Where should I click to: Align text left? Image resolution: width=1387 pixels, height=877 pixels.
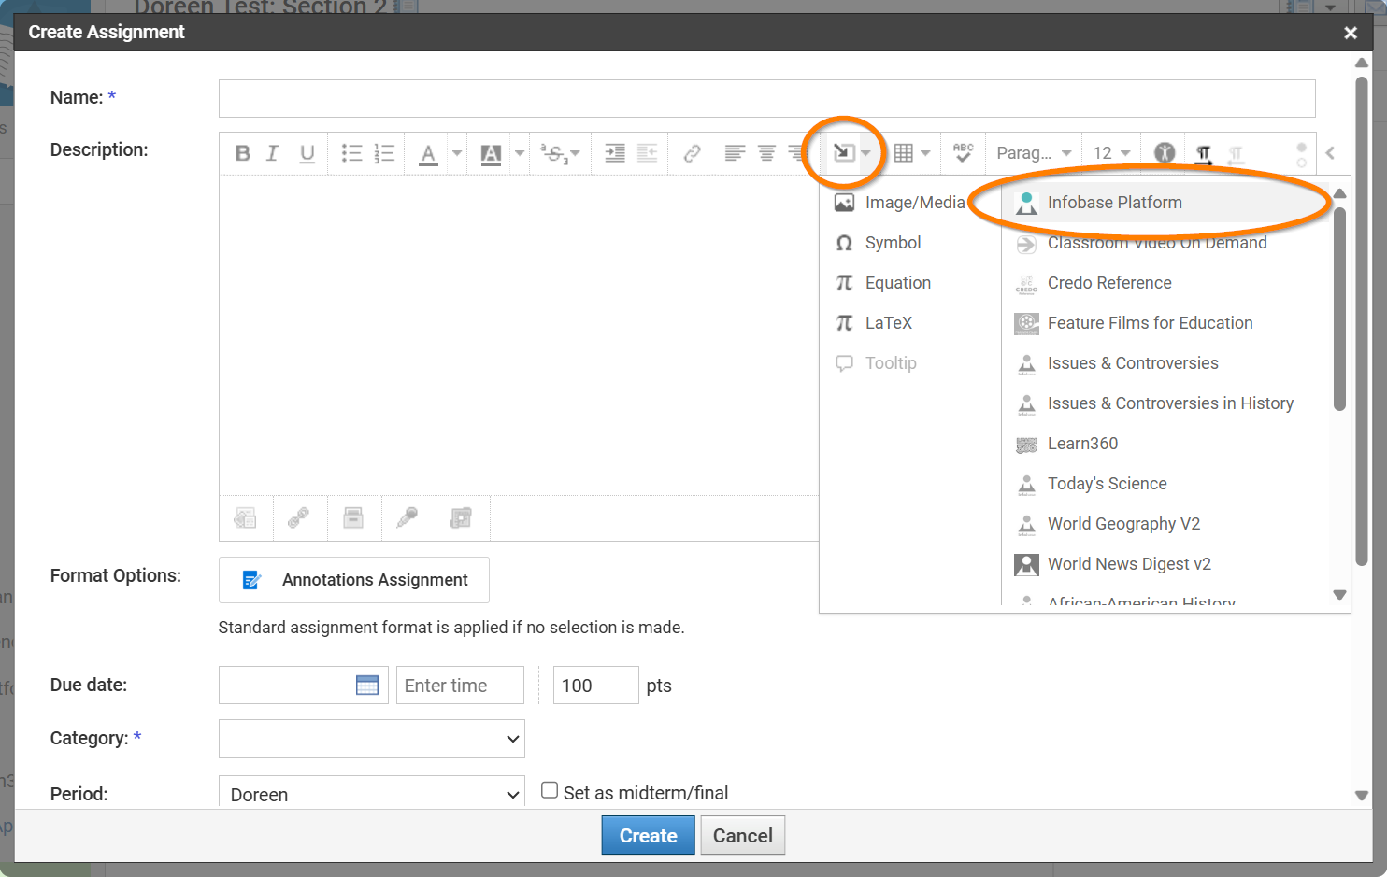(735, 153)
